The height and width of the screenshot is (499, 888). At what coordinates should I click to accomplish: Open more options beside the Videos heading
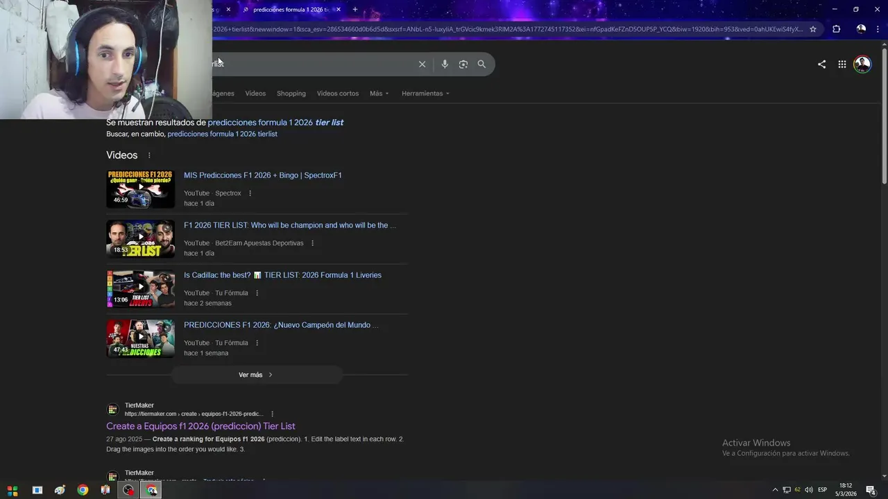point(149,155)
